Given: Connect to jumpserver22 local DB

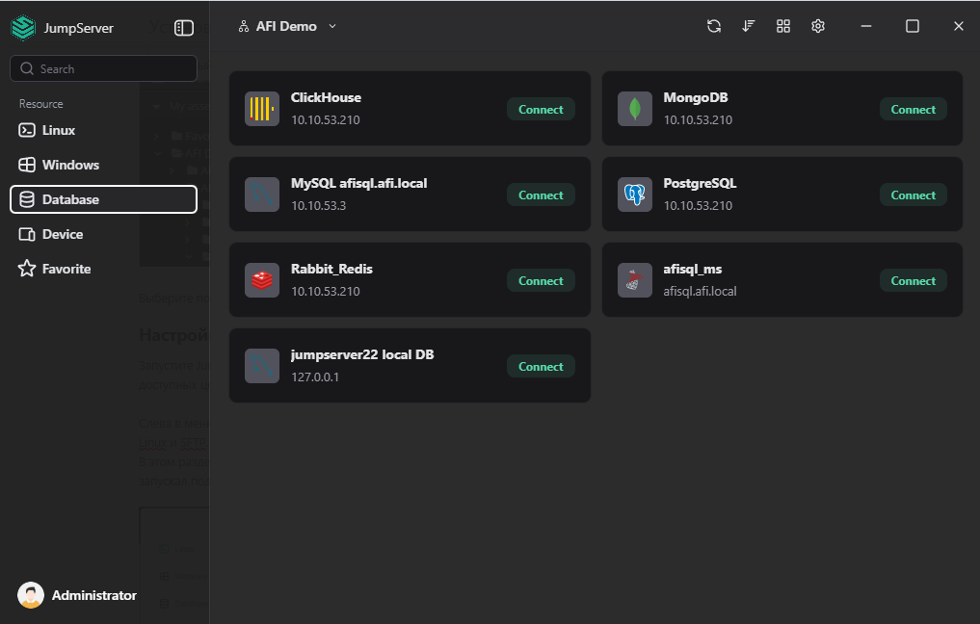Looking at the screenshot, I should click(541, 366).
